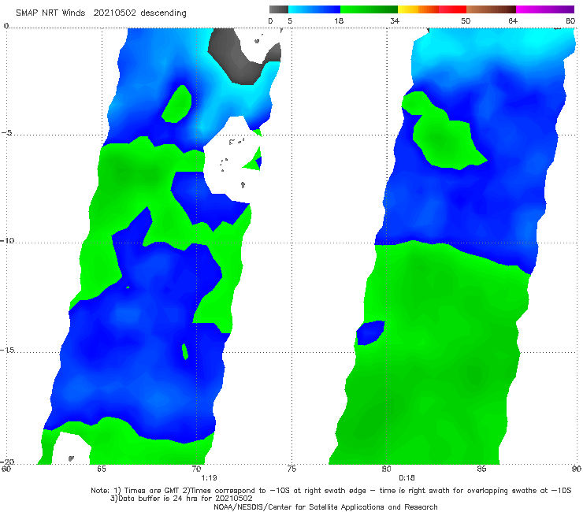Click the color bar label '34'
This screenshot has width=583, height=512.
(395, 20)
